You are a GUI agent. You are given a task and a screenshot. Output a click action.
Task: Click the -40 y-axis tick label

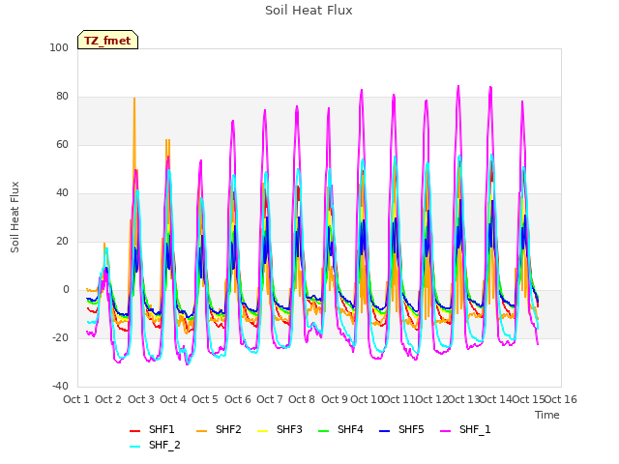coord(60,387)
